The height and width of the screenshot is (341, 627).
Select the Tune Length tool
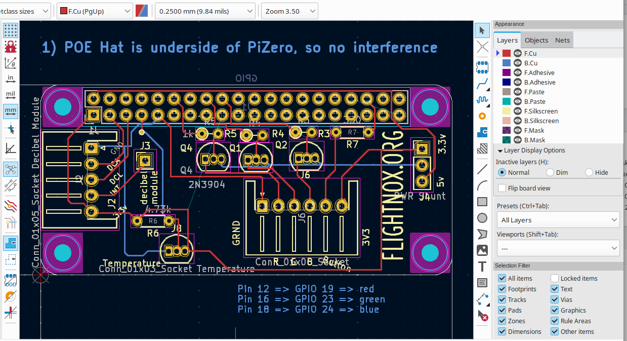482,99
